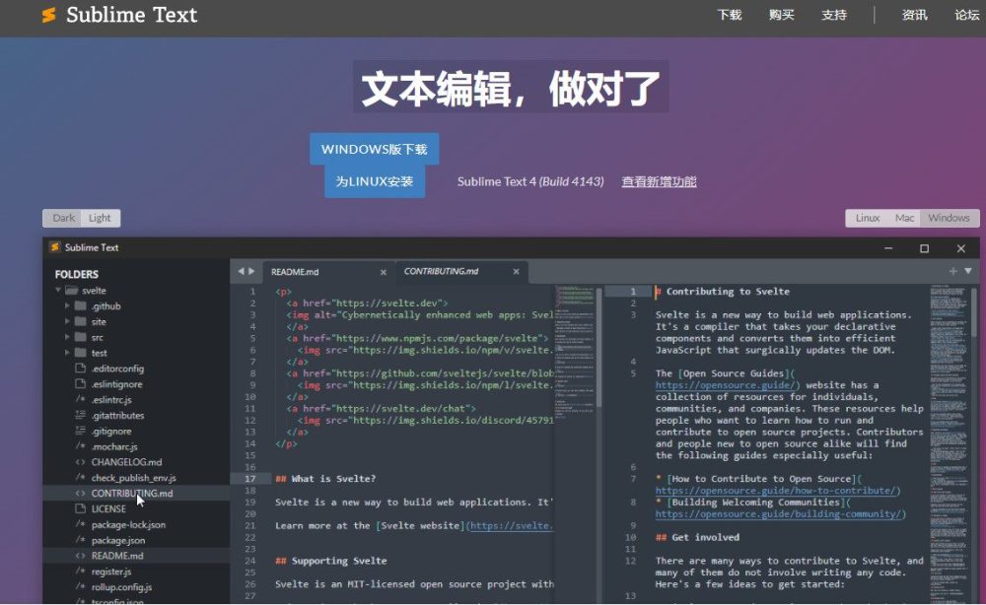Click the .gitignore file icon
The height and width of the screenshot is (605, 986).
tap(81, 431)
